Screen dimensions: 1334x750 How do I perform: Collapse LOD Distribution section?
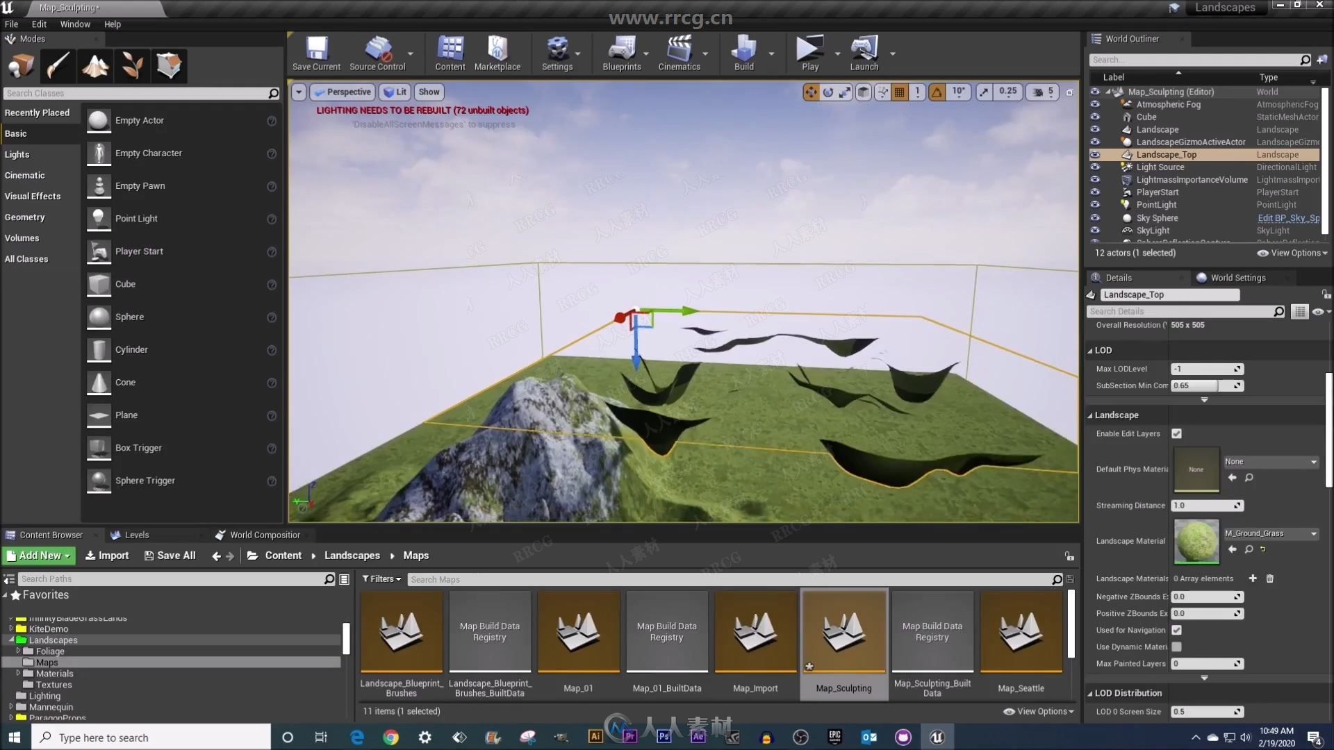tap(1090, 694)
